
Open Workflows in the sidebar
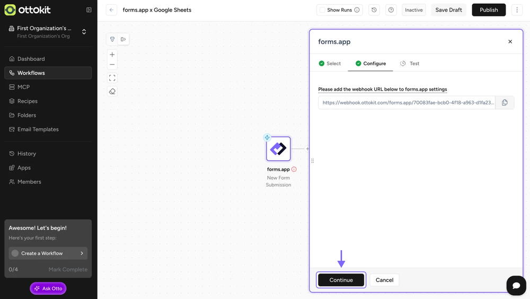(48, 73)
